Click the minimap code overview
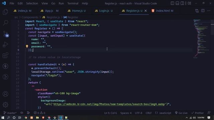The height and width of the screenshot is (120, 214). (202, 39)
